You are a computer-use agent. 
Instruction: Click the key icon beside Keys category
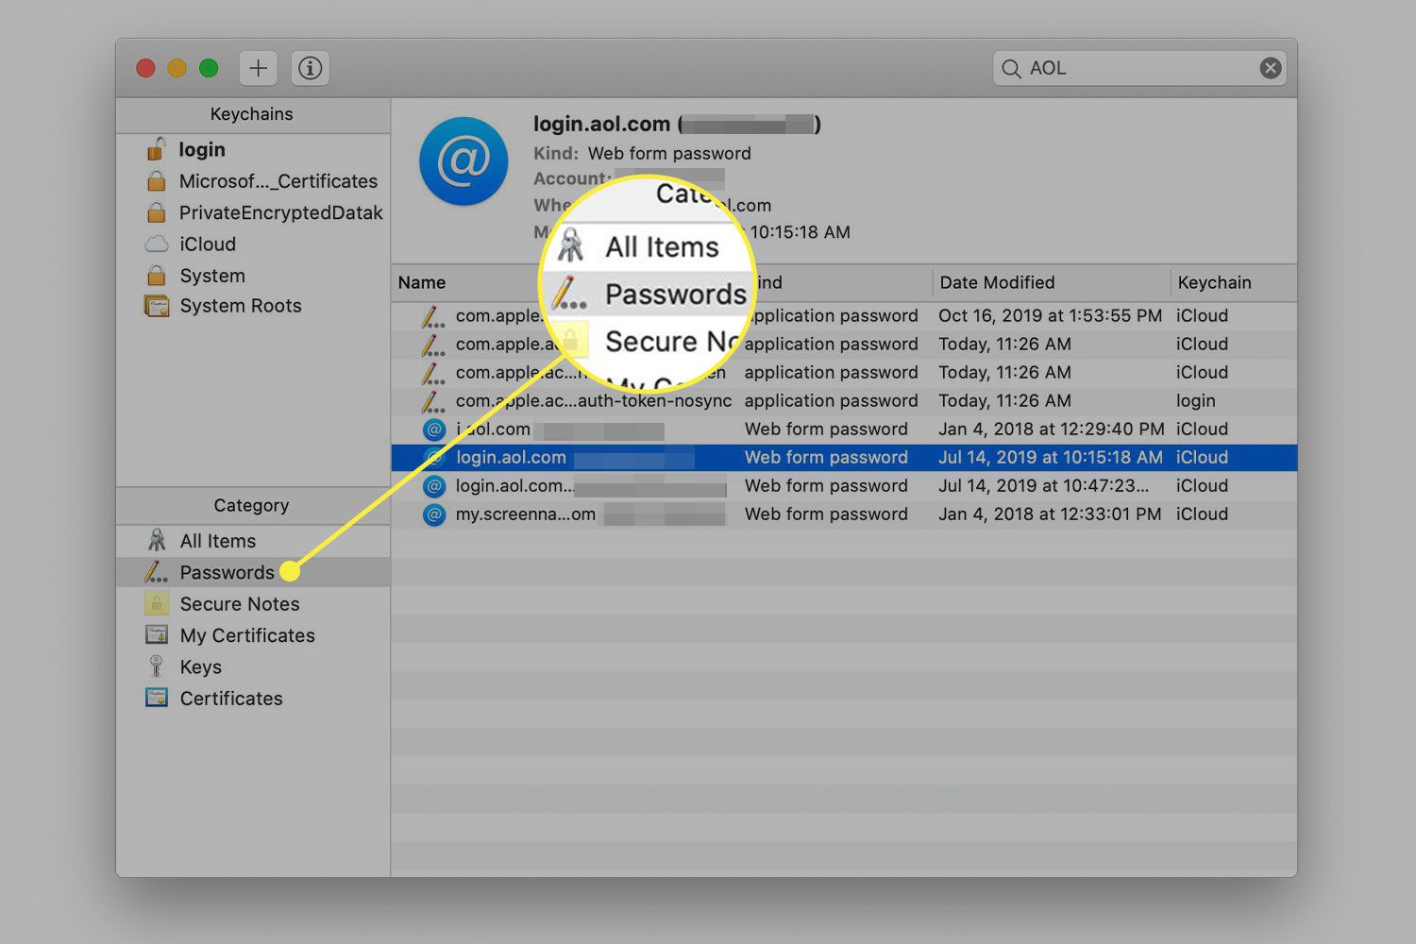point(157,666)
